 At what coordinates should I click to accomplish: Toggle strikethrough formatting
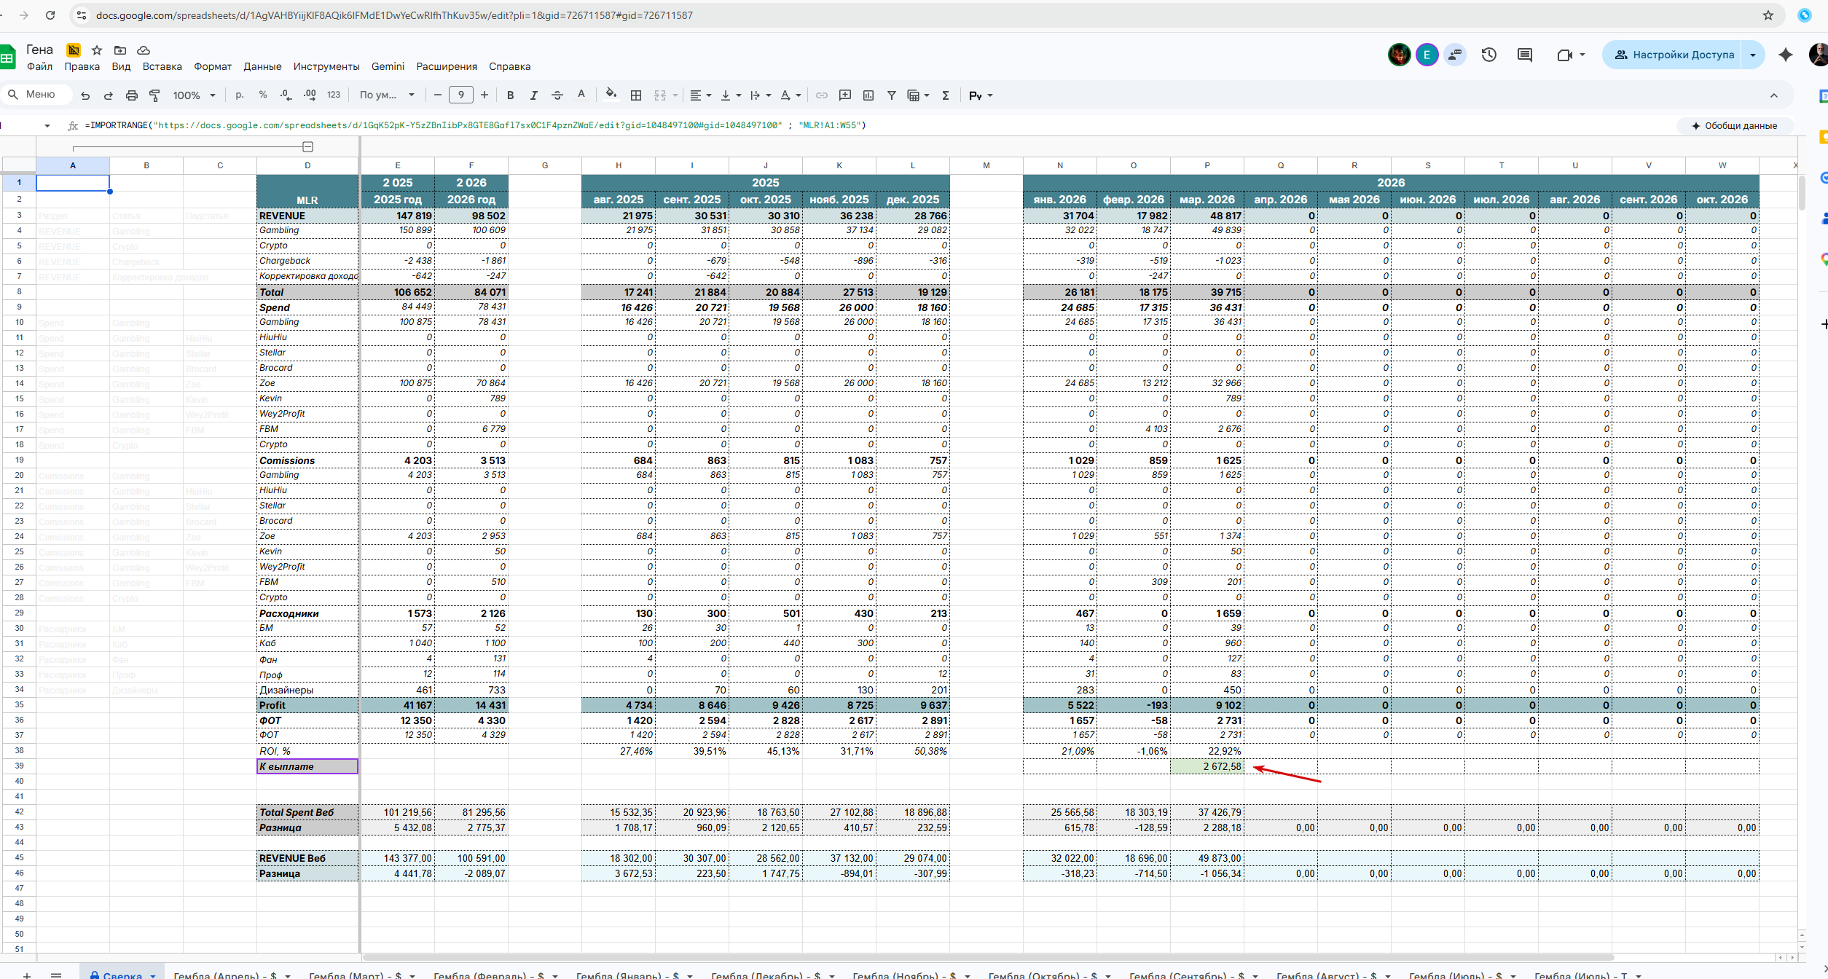557,95
